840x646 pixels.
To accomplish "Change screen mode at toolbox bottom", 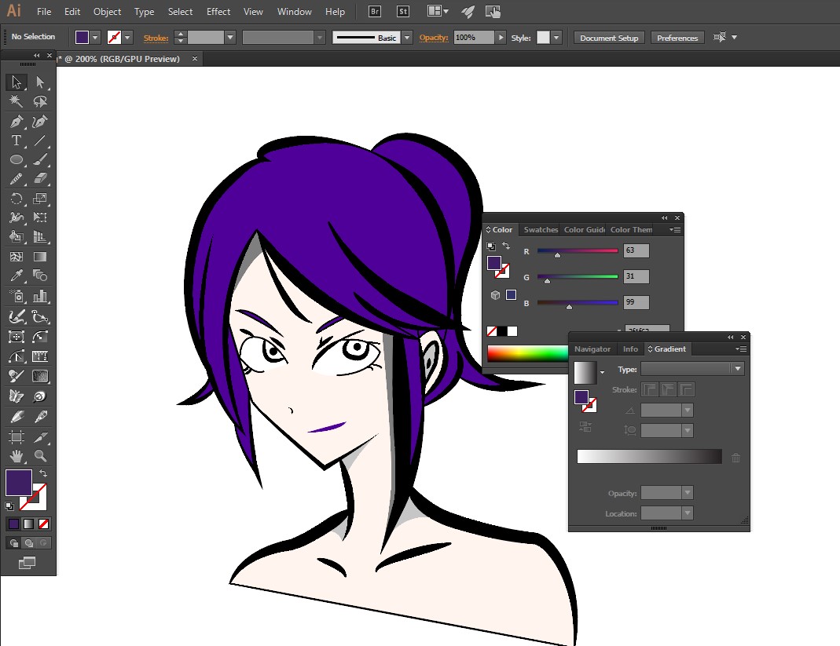I will [27, 563].
